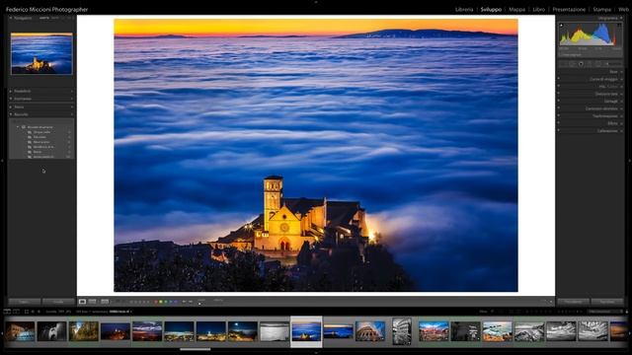This screenshot has height=355, width=632.
Task: Go back using filmstrip back arrow
Action: click(33, 312)
